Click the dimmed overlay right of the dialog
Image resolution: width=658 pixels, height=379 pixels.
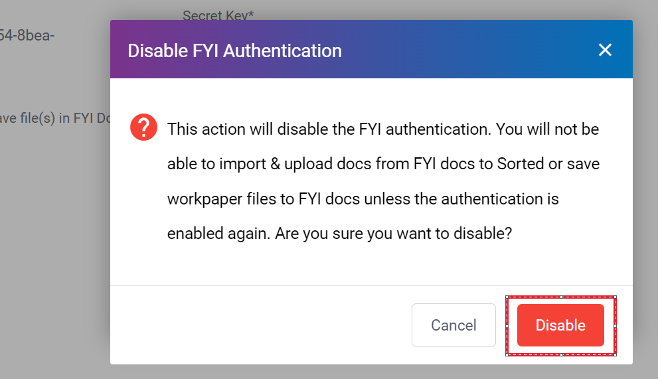(645, 199)
